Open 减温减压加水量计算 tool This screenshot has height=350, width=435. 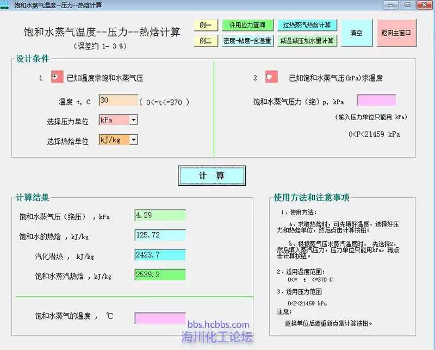[307, 41]
